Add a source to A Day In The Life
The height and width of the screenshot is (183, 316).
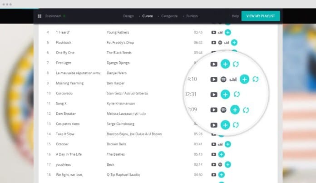[222, 154]
